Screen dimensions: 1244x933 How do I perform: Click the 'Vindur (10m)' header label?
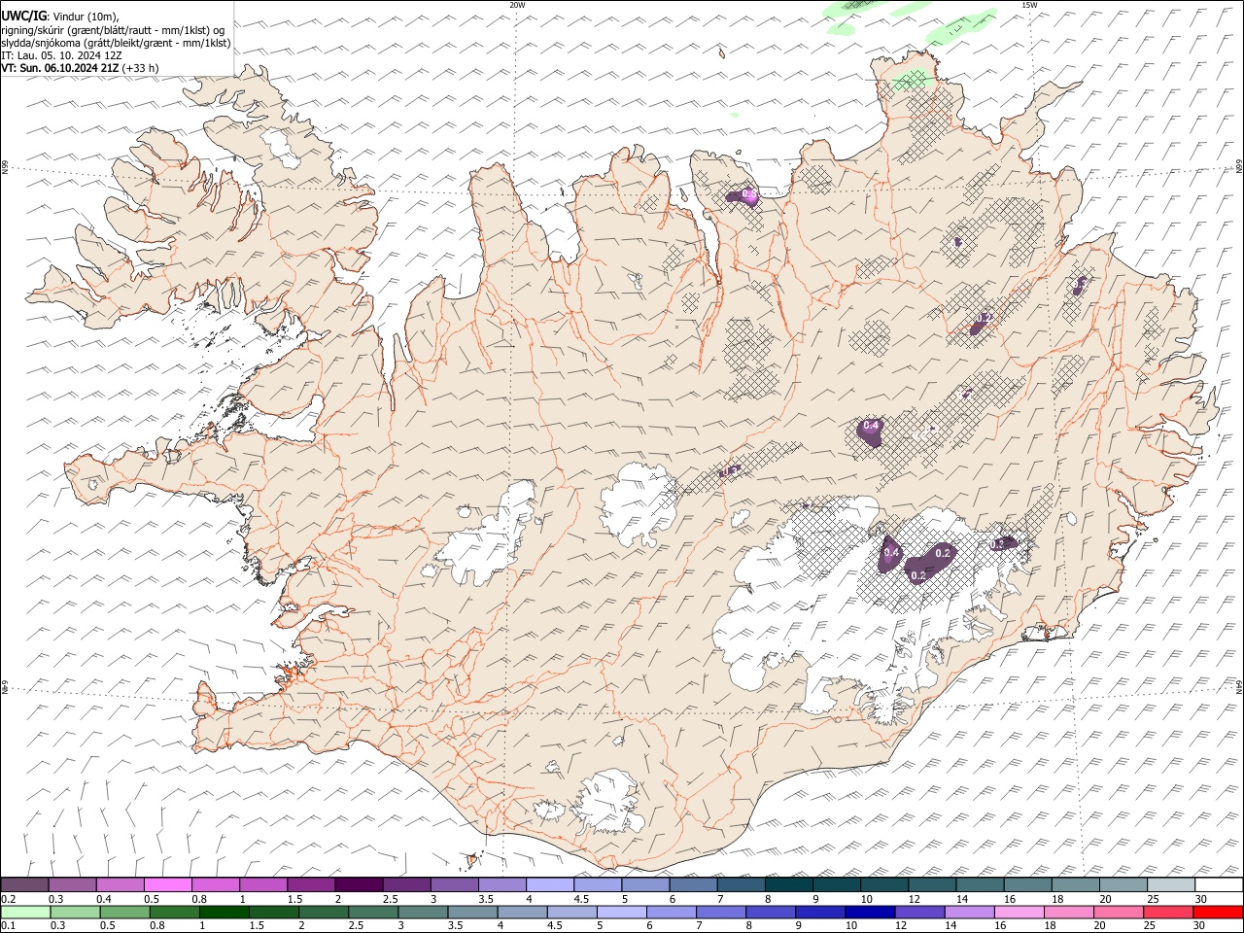click(x=87, y=17)
